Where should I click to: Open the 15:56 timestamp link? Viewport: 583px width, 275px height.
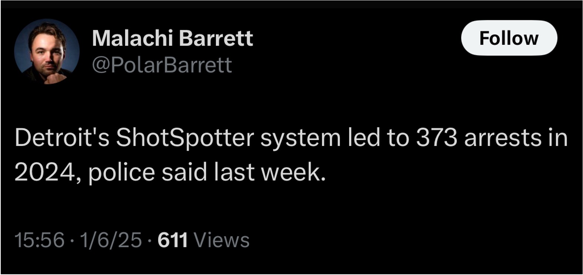(x=40, y=240)
